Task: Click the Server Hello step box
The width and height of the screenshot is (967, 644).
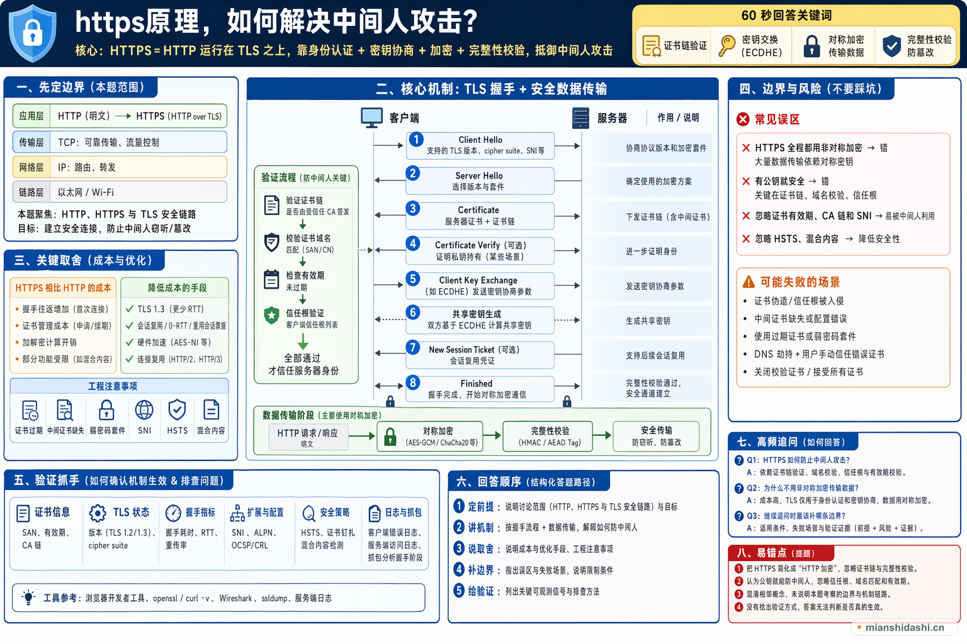Action: click(480, 181)
